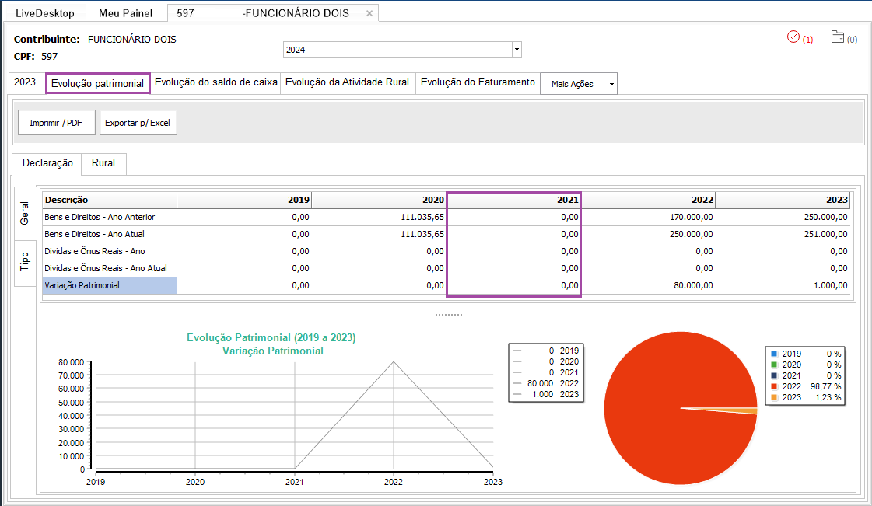The height and width of the screenshot is (506, 872).
Task: Select the 597 -FUNCIONÁRIO DOIS tab
Action: [272, 13]
